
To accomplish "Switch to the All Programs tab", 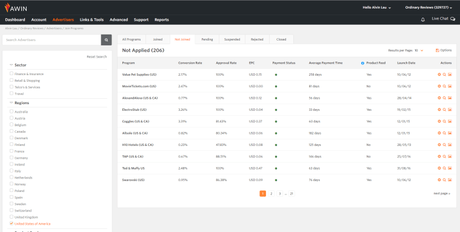I will (x=132, y=39).
